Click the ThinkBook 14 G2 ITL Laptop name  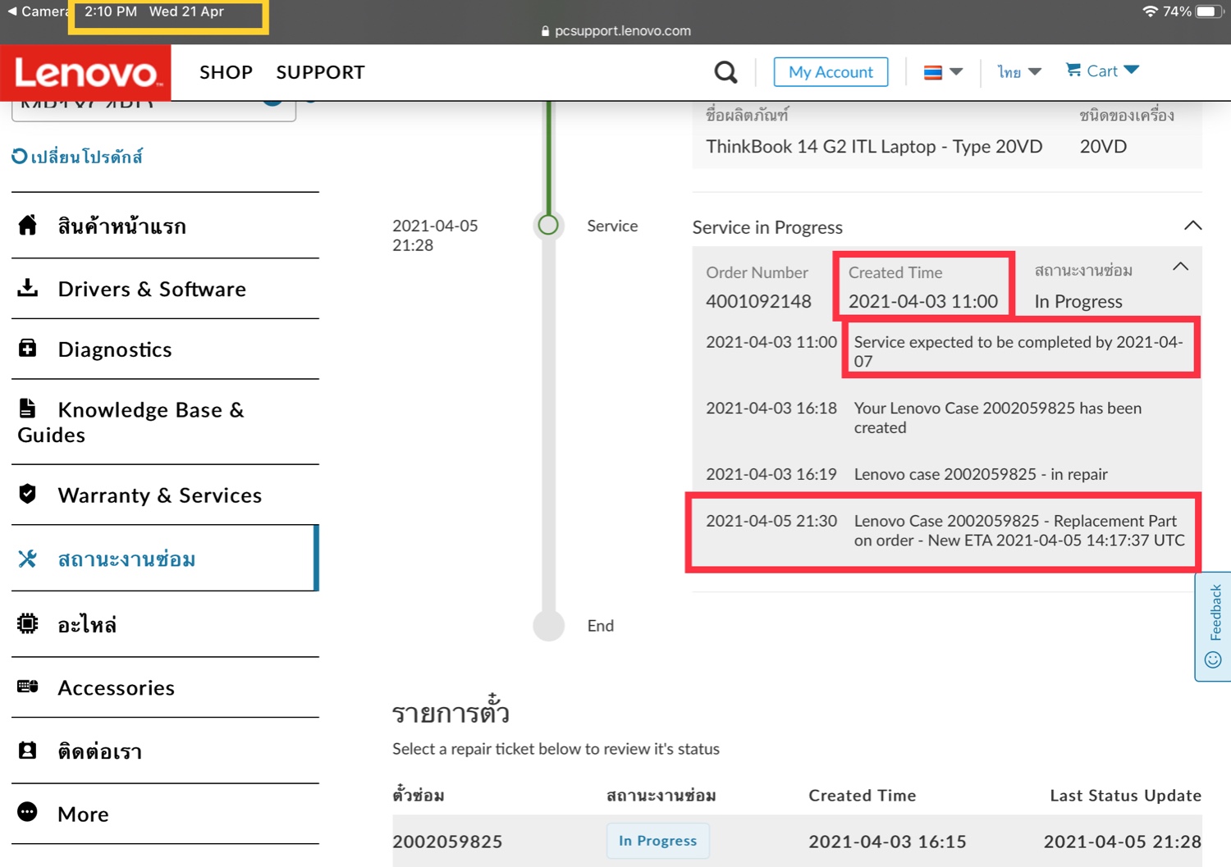coord(874,146)
